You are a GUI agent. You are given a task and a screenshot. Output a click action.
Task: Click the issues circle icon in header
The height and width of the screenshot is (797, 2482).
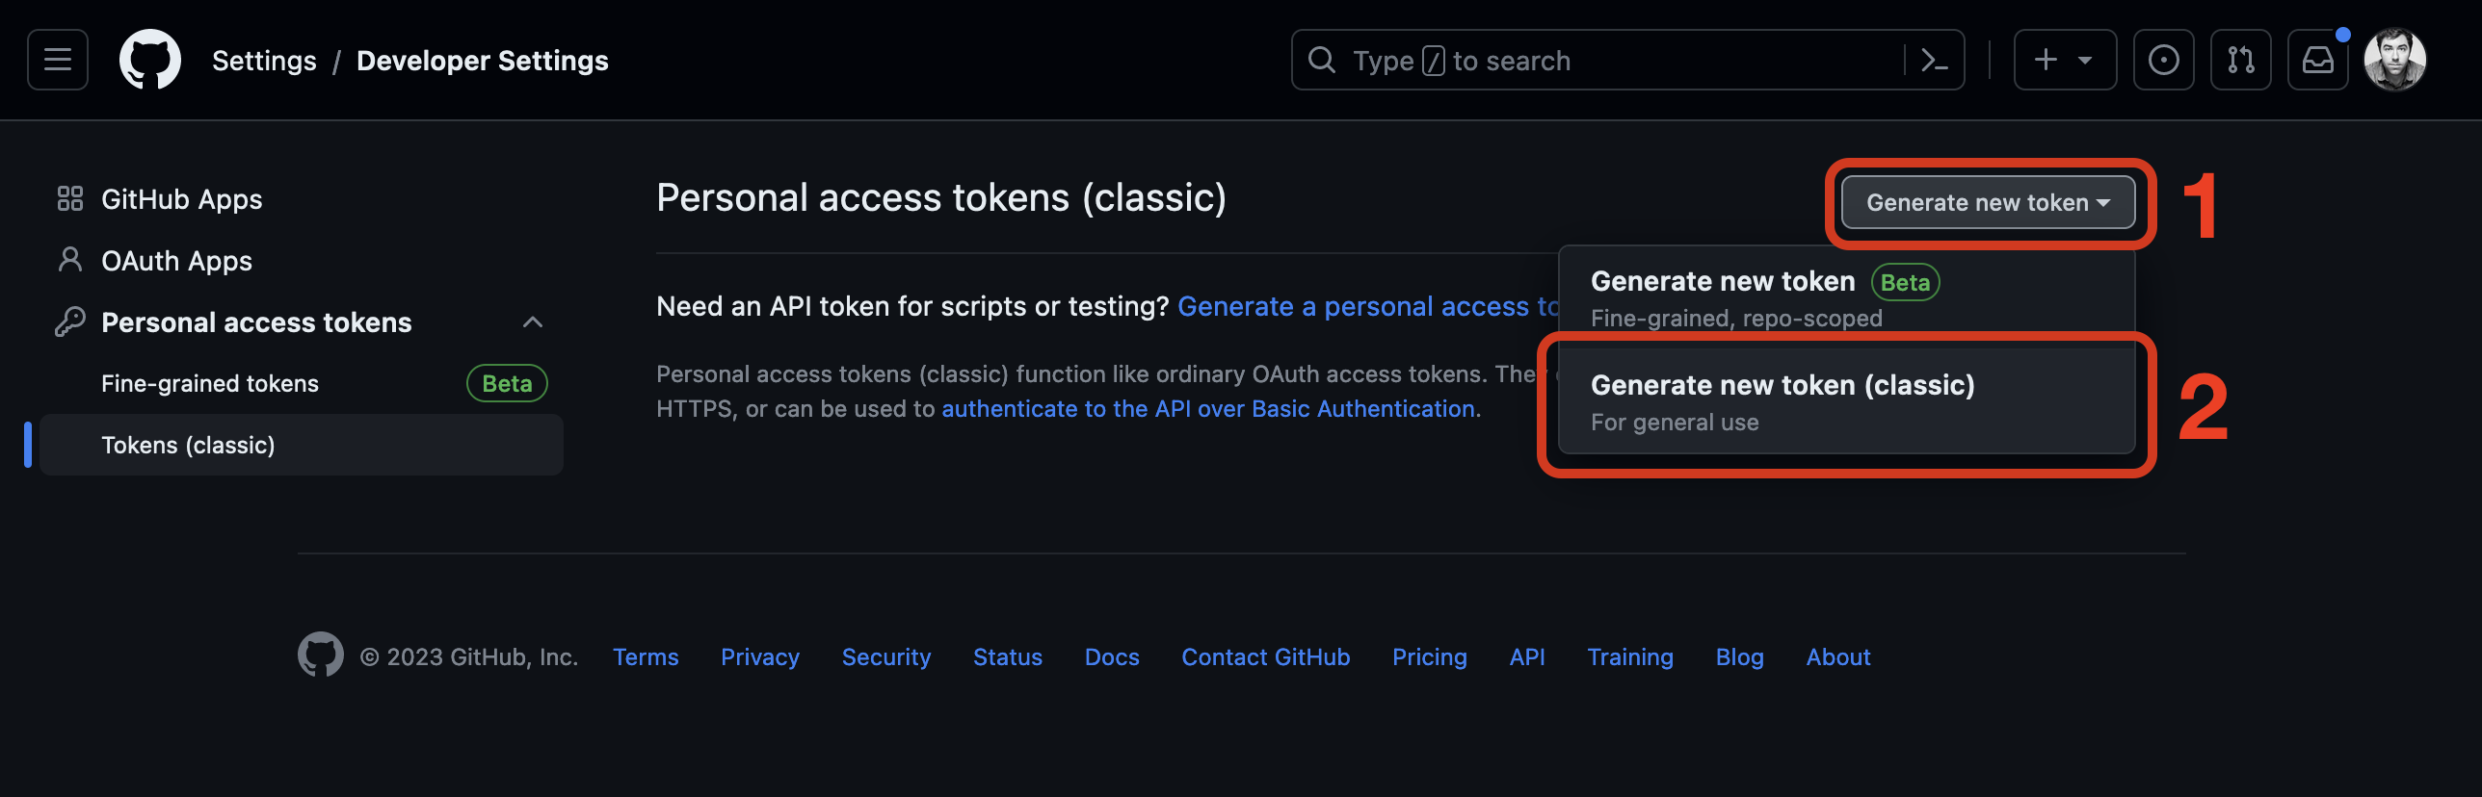pos(2164,59)
